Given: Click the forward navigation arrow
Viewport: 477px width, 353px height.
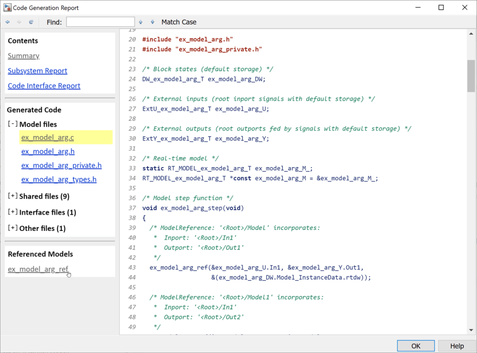Looking at the screenshot, I should (x=19, y=22).
